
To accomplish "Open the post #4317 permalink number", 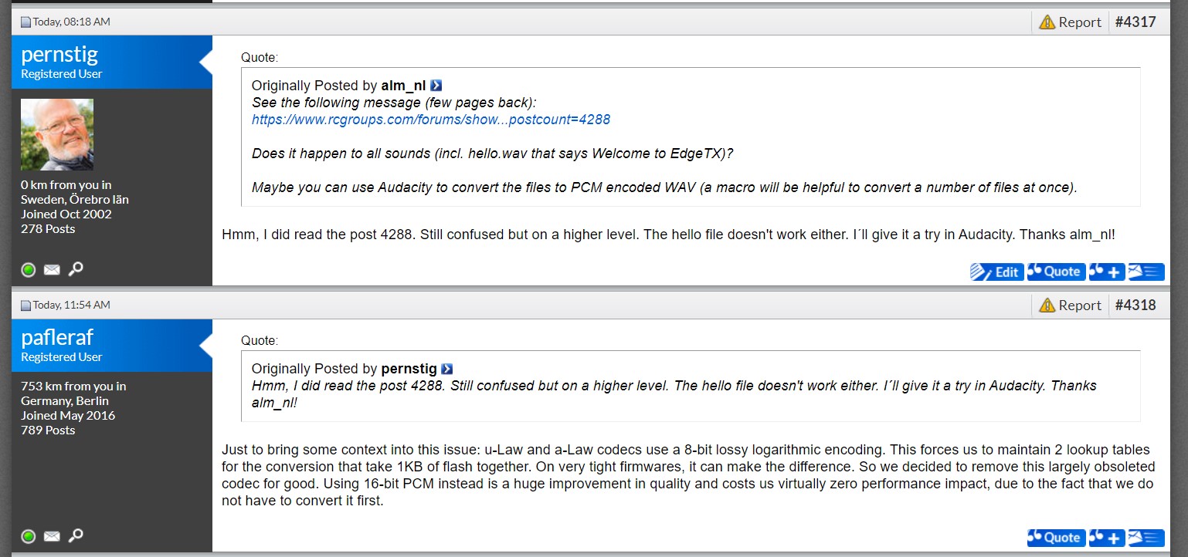I will click(1135, 22).
